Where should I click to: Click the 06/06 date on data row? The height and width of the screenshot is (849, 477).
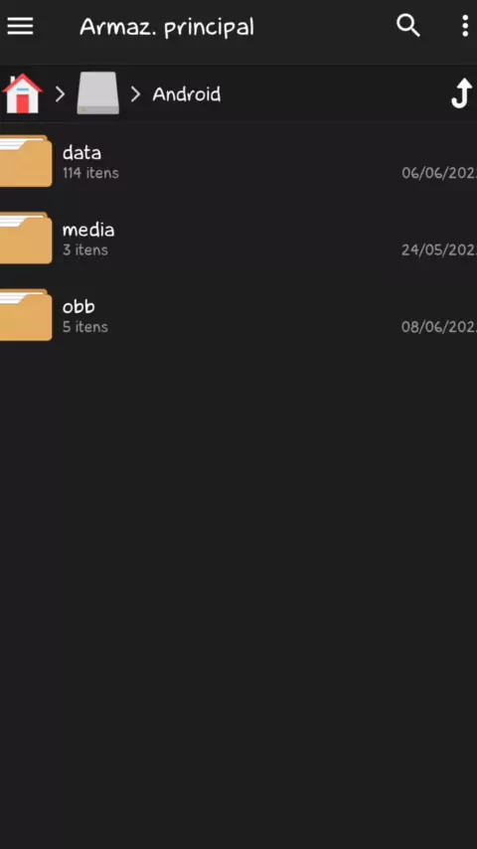pyautogui.click(x=439, y=173)
